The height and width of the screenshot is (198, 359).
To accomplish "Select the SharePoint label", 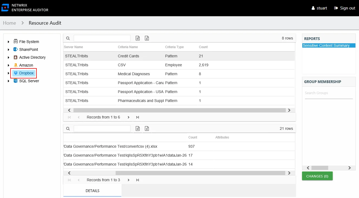I will [x=29, y=50].
